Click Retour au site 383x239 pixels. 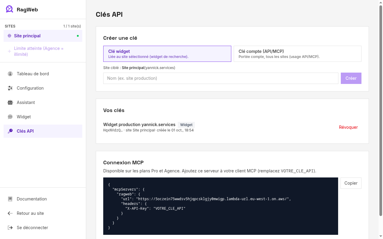pos(43,213)
